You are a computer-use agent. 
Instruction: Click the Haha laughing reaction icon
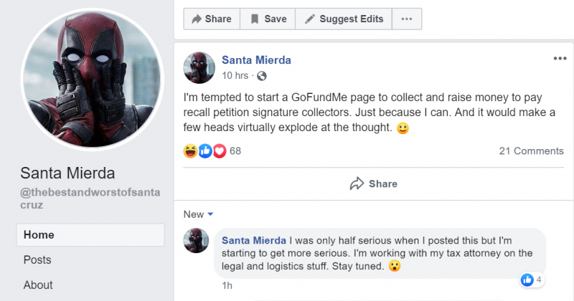click(x=191, y=150)
